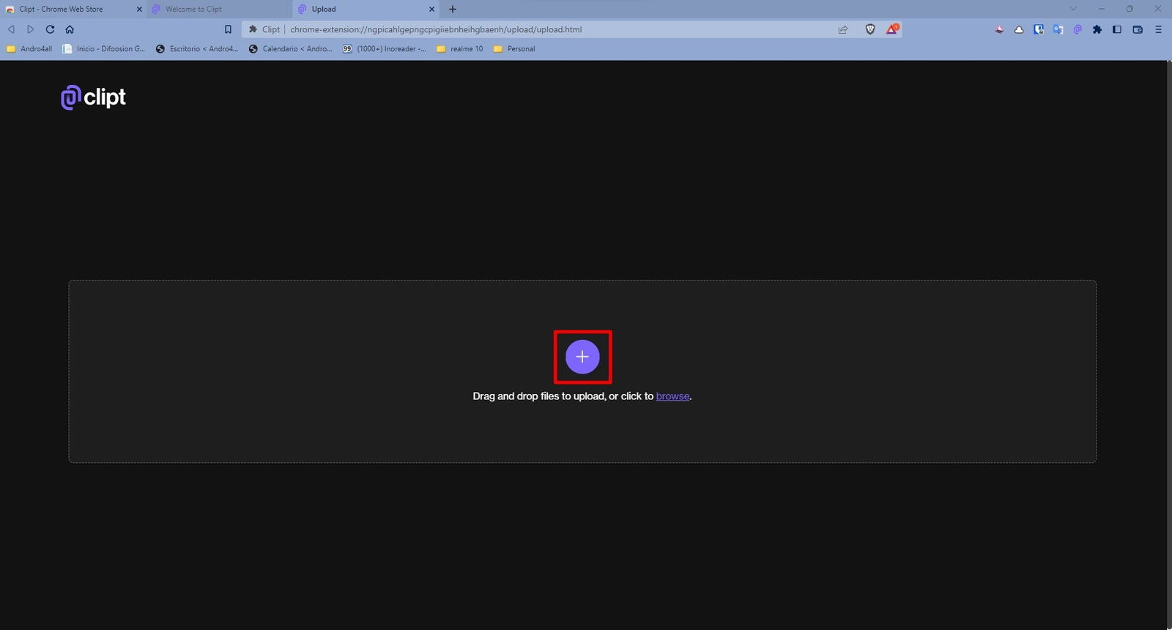Image resolution: width=1172 pixels, height=630 pixels.
Task: Open the Andro4all bookmarks folder
Action: [x=29, y=49]
